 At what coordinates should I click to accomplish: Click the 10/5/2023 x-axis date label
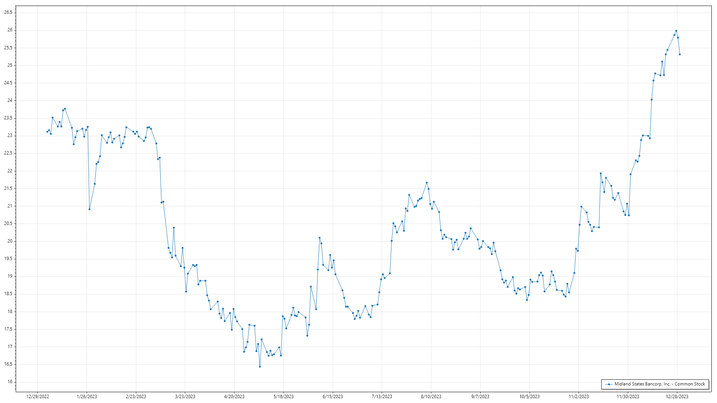[529, 397]
